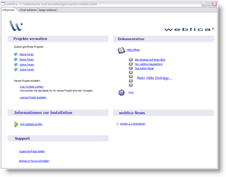Click the green arrow icon beside Auf Updates prüfen
Screen dimensions: 226x177
point(16,124)
